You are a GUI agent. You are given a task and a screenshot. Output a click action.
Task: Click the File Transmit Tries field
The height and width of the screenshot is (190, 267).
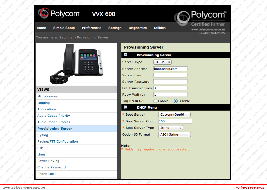tap(170, 88)
